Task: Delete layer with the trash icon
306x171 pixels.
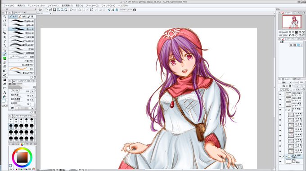Action: (303, 90)
